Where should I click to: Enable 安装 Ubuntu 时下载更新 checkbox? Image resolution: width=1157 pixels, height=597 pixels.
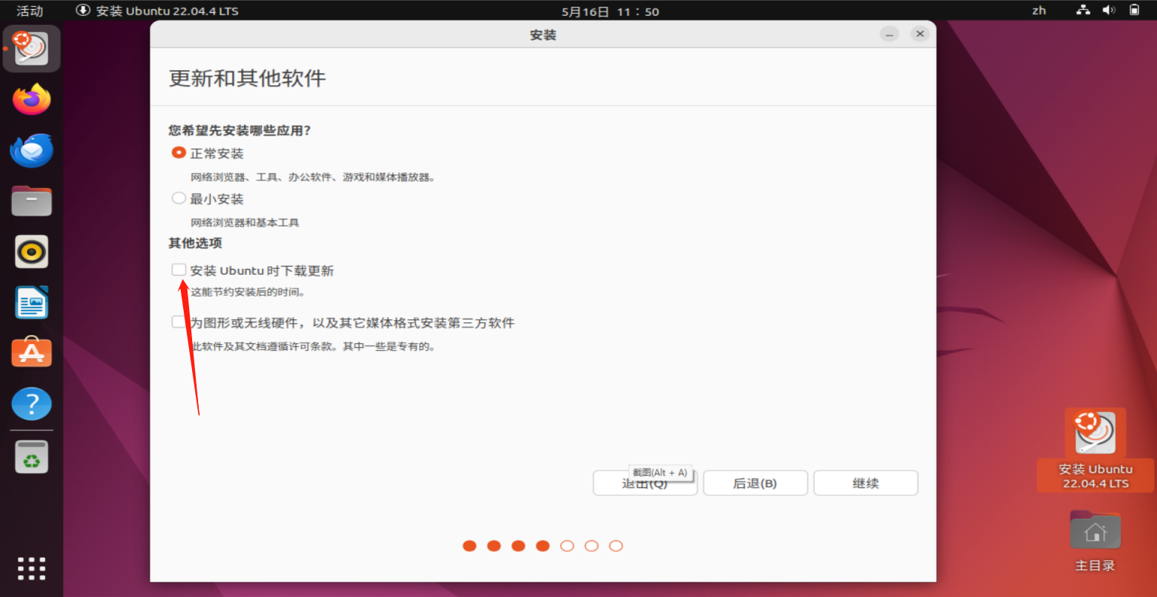click(x=179, y=270)
